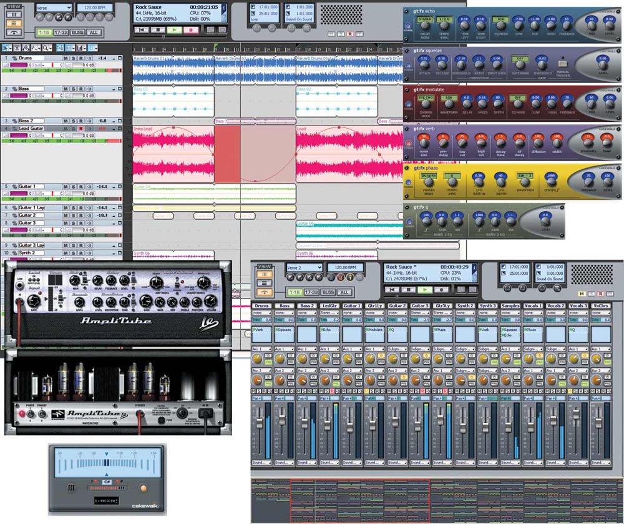Choose the arrow Select tool in the track toolbar
624x524 pixels.
pyautogui.click(x=5, y=48)
